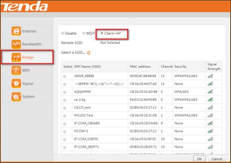Click the Bandwidth sidebar icon
This screenshot has height=163, width=231.
pos(16,44)
